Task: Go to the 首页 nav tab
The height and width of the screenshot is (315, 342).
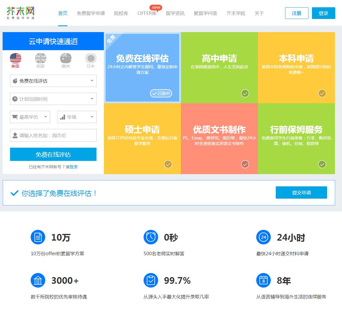Action: (x=63, y=13)
